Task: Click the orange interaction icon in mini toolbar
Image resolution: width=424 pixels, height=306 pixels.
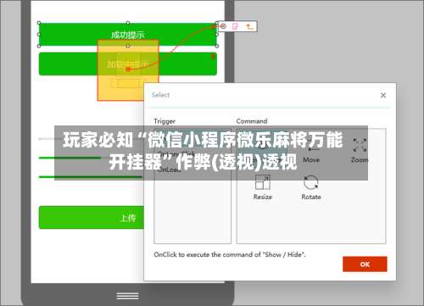Action: 249,26
